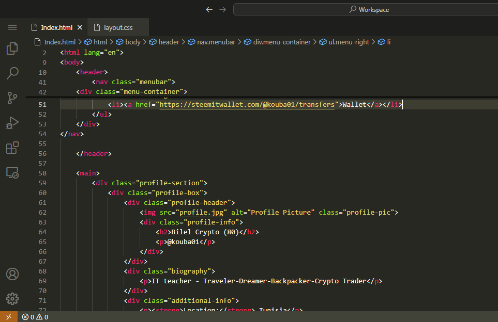Click line number 58 in the gutter
The image size is (498, 322).
42,173
